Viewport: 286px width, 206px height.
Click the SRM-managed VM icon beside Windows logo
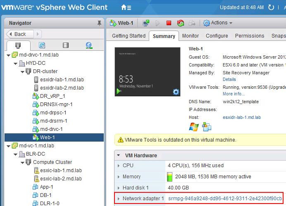tap(207, 127)
